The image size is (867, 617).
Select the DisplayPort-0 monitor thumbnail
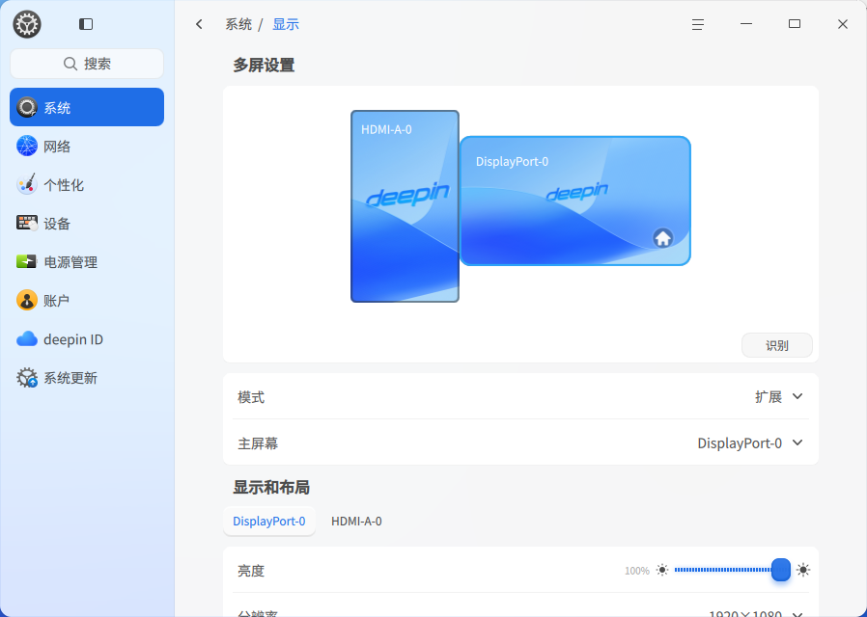[575, 201]
